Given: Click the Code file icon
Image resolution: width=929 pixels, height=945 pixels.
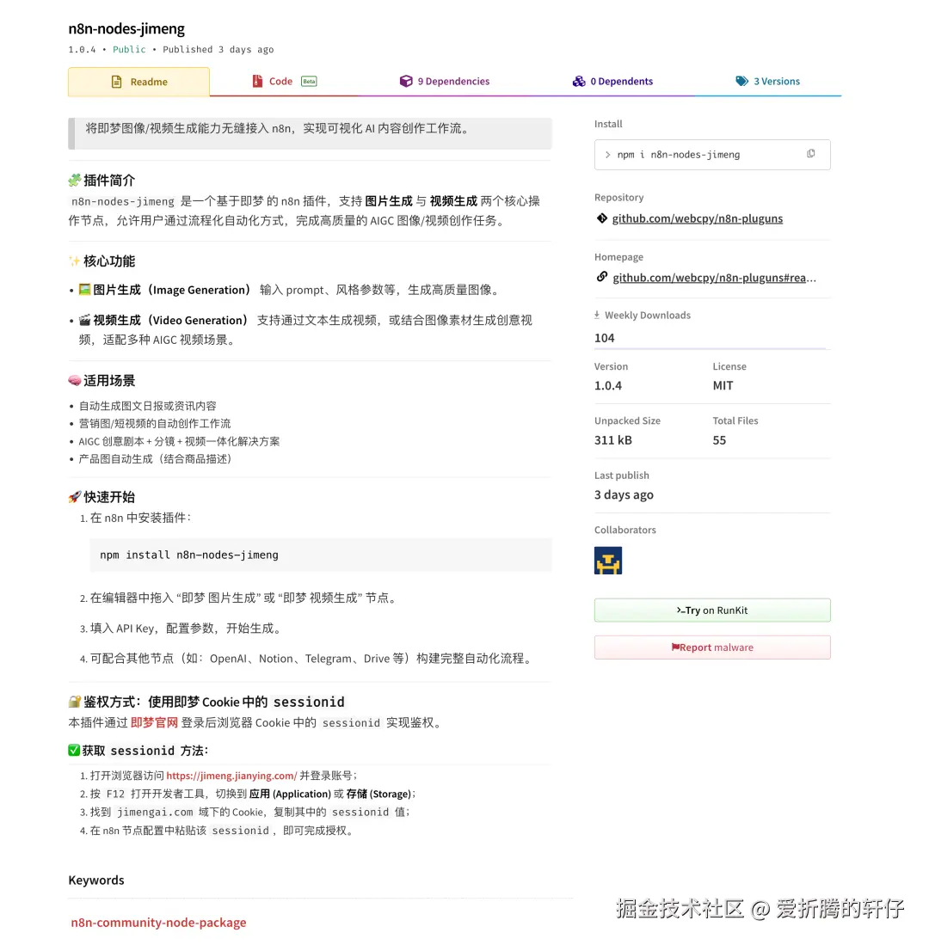Looking at the screenshot, I should 257,81.
